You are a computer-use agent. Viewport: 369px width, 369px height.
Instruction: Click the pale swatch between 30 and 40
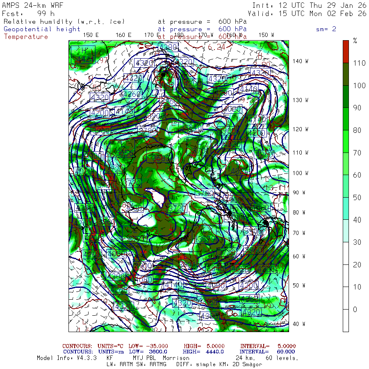pos(346,230)
